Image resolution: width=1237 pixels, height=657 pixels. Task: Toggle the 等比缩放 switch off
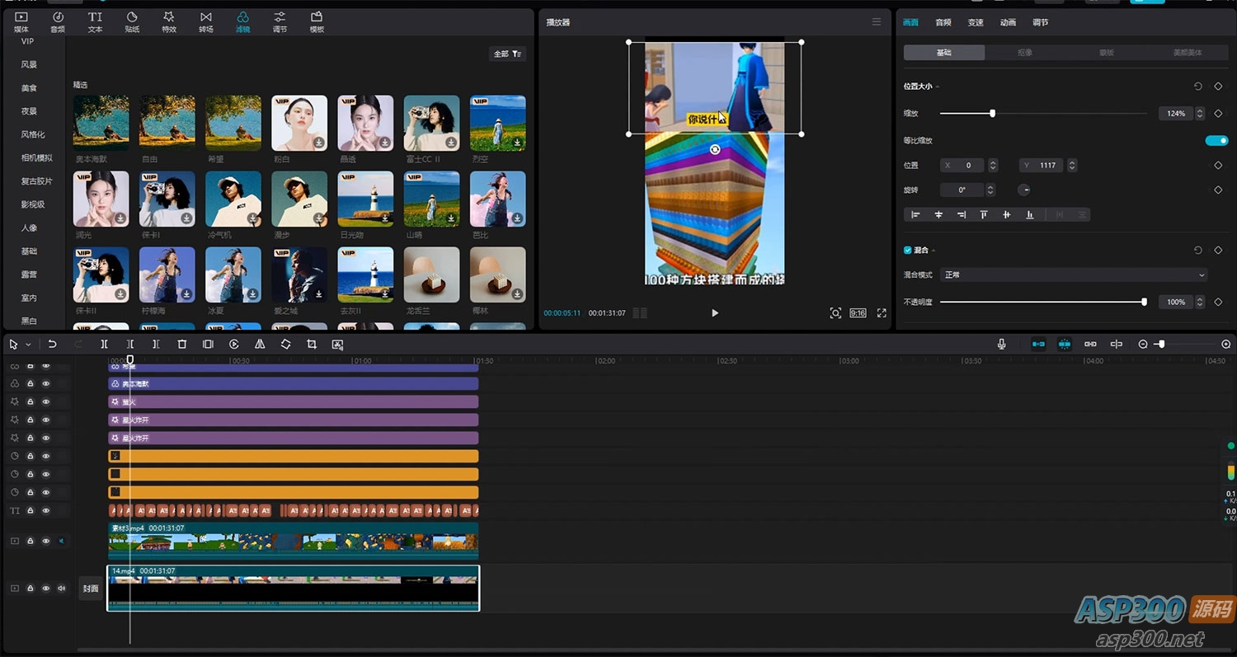(x=1216, y=141)
